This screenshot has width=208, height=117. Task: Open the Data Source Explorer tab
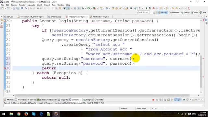[x=47, y=100]
